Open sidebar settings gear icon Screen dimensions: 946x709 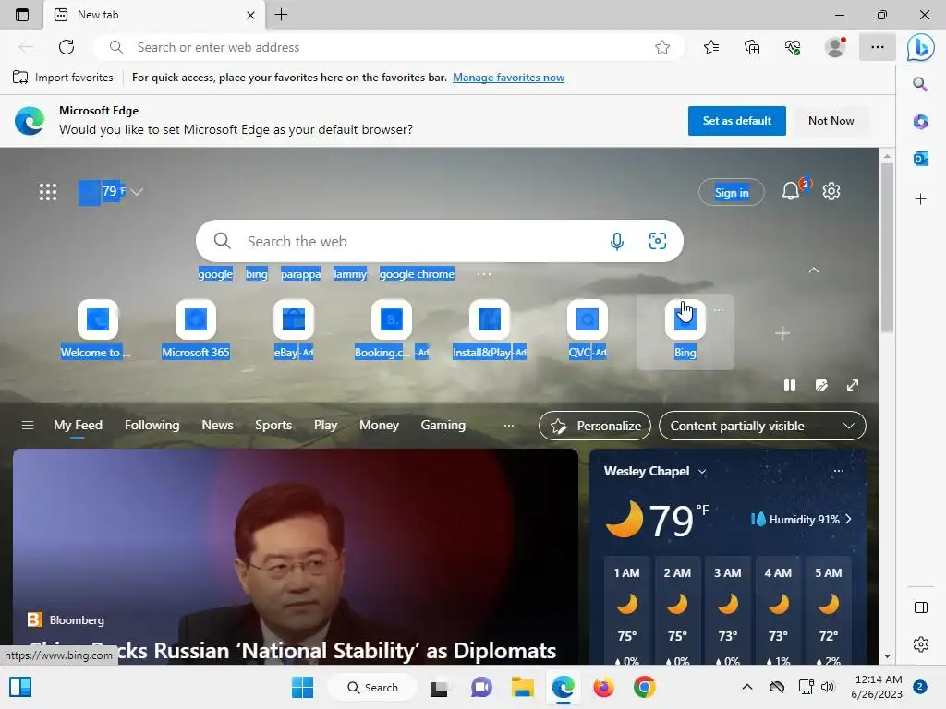921,643
